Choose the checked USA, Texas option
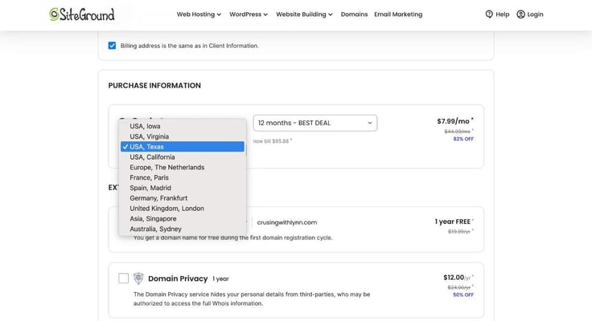The image size is (592, 321). [x=183, y=147]
